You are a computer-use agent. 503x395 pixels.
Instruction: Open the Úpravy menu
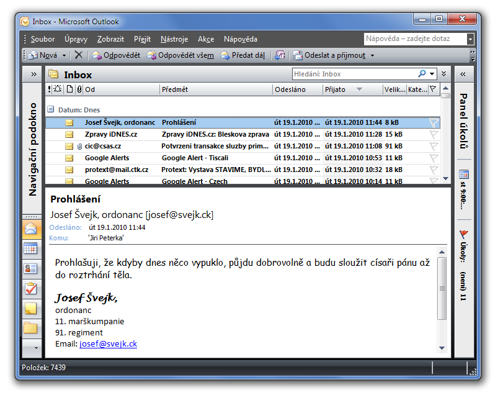pos(76,39)
